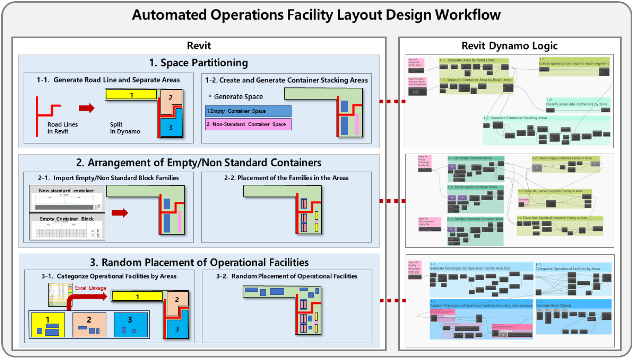Screen dimensions: 633x359
Task: Click the "2-1. Set Empty Container Block" group
Action: coord(476,169)
